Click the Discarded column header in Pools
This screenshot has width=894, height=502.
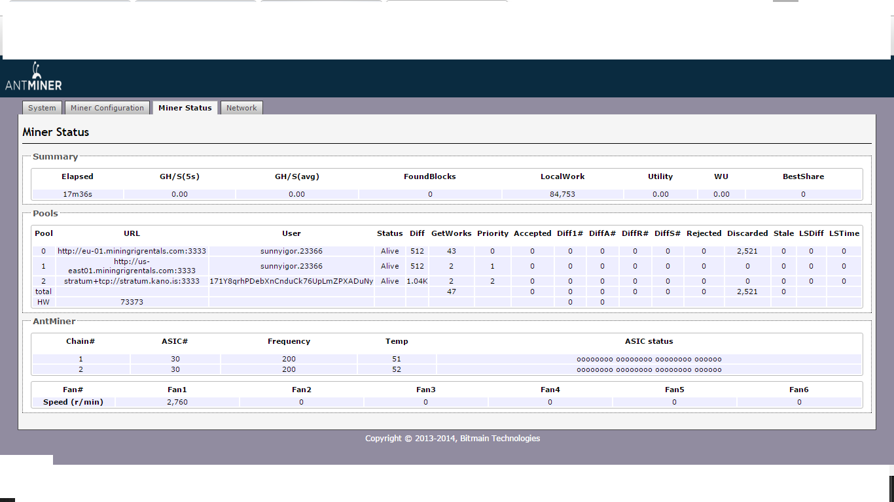(747, 233)
